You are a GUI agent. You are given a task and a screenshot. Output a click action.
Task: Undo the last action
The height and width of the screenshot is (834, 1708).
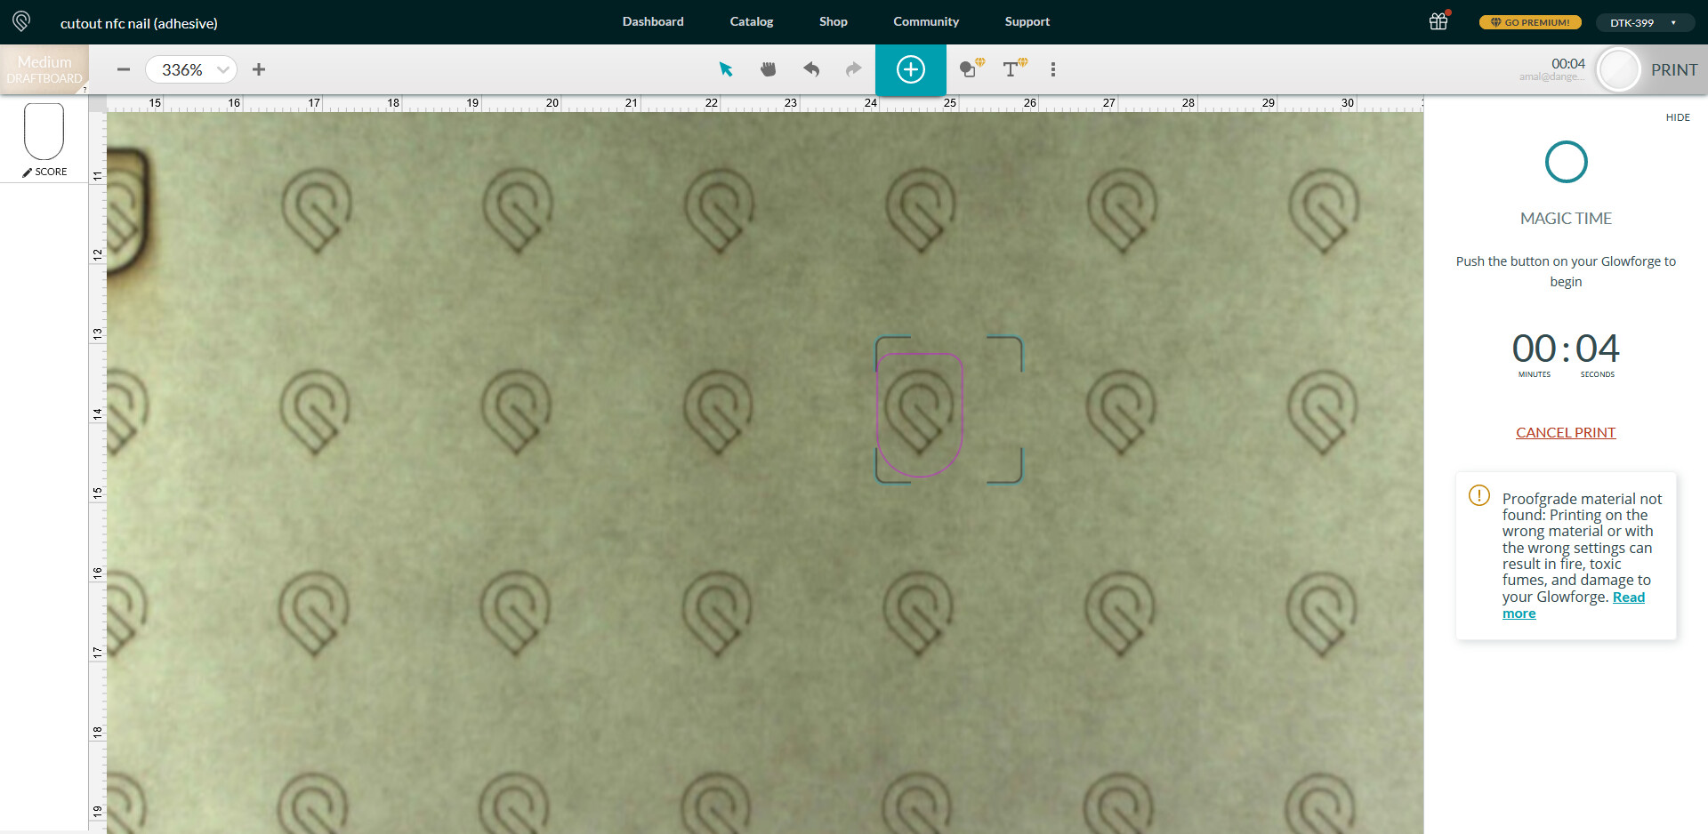click(x=811, y=69)
